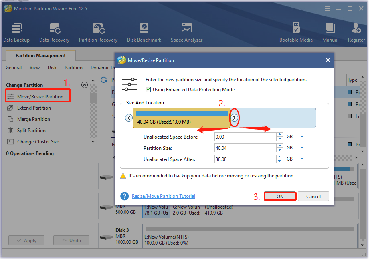The image size is (370, 259).
Task: Close the Move/Resize Partition dialog
Action: 328,60
